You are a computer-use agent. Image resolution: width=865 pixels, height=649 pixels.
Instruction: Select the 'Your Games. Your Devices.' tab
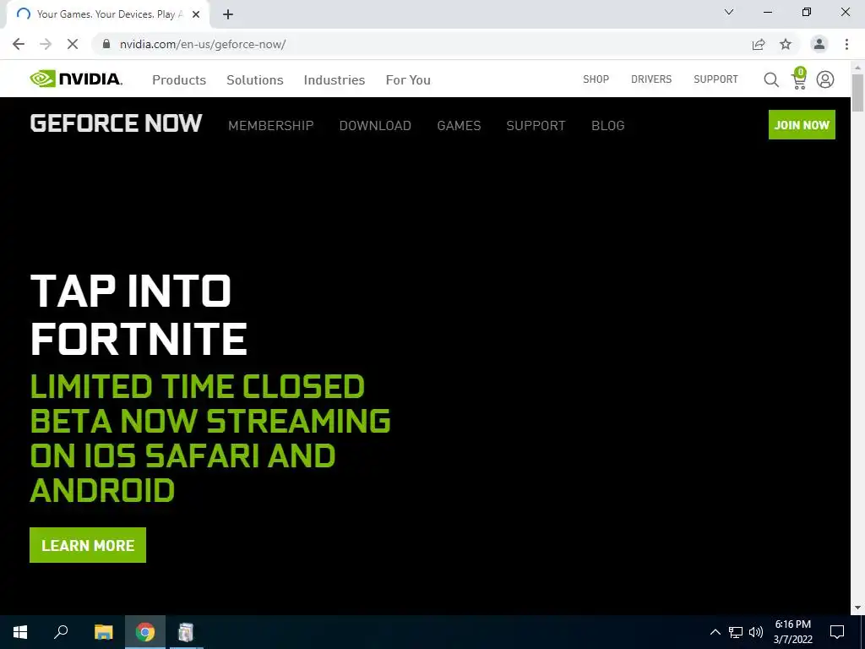[x=109, y=14]
